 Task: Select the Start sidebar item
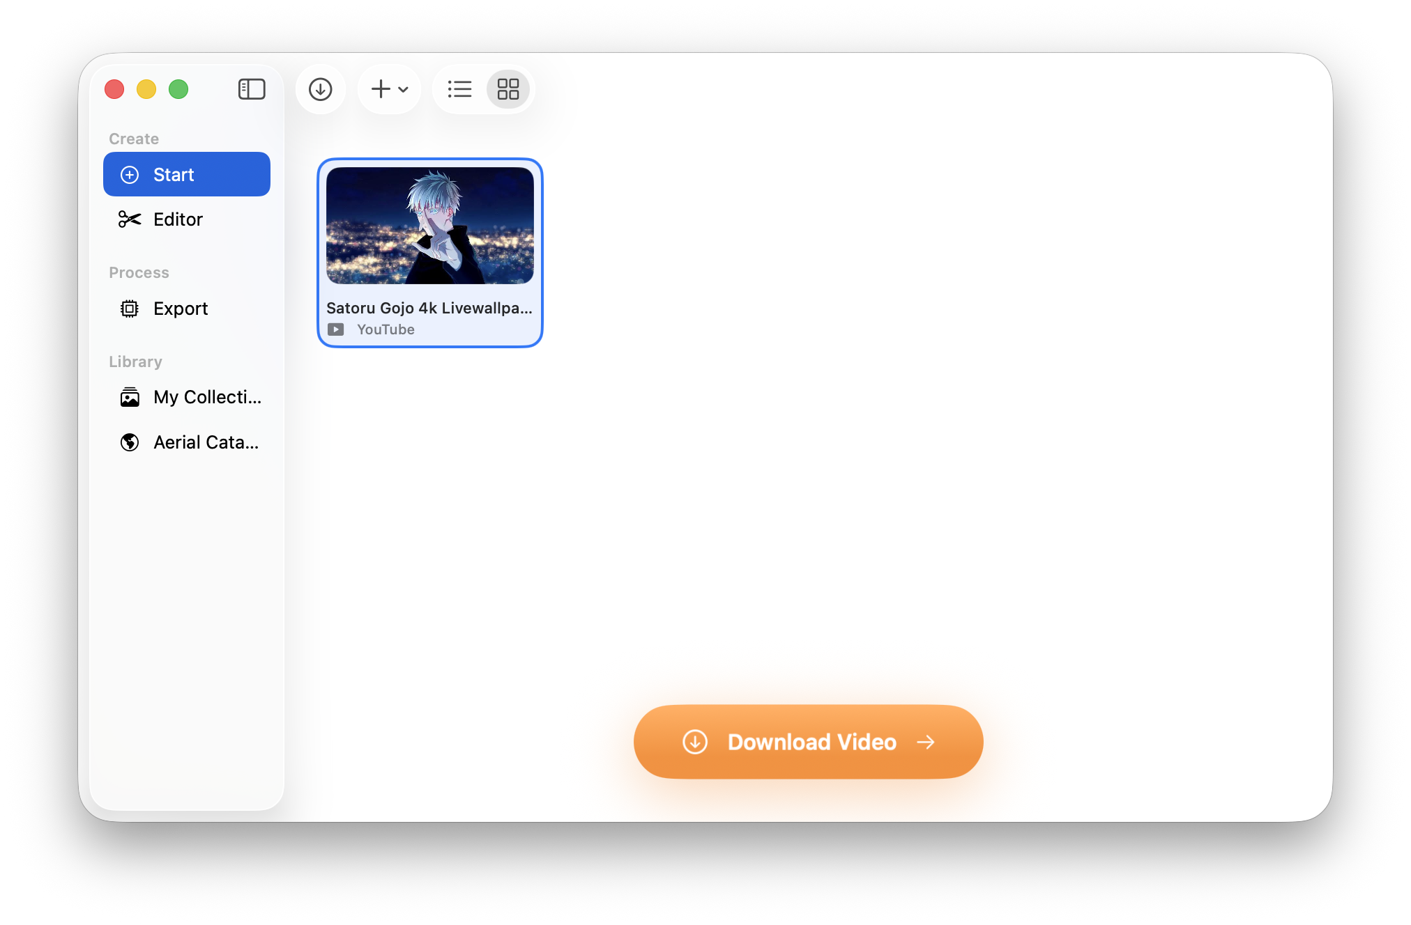coord(186,174)
